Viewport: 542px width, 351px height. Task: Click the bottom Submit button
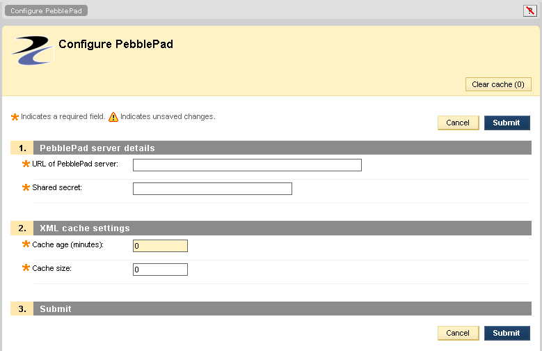[507, 333]
